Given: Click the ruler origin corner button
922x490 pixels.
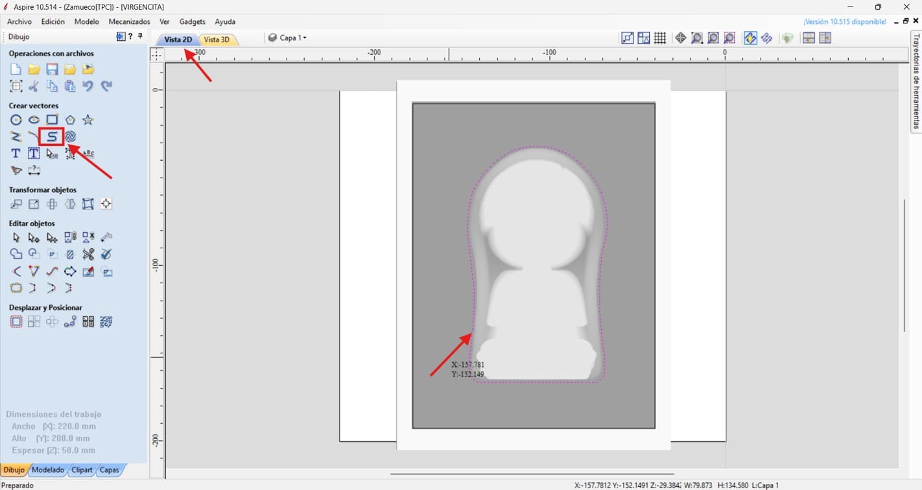Looking at the screenshot, I should (156, 54).
